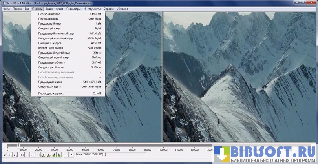This screenshot has width=318, height=164.
Task: Click the timeline position slider handle
Action: pyautogui.click(x=18, y=146)
